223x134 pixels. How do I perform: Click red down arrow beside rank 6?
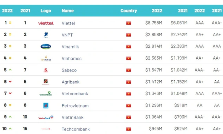(x=10, y=81)
